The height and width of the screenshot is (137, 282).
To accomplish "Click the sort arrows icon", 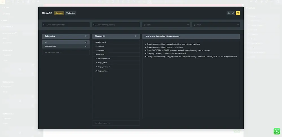I will (x=145, y=25).
